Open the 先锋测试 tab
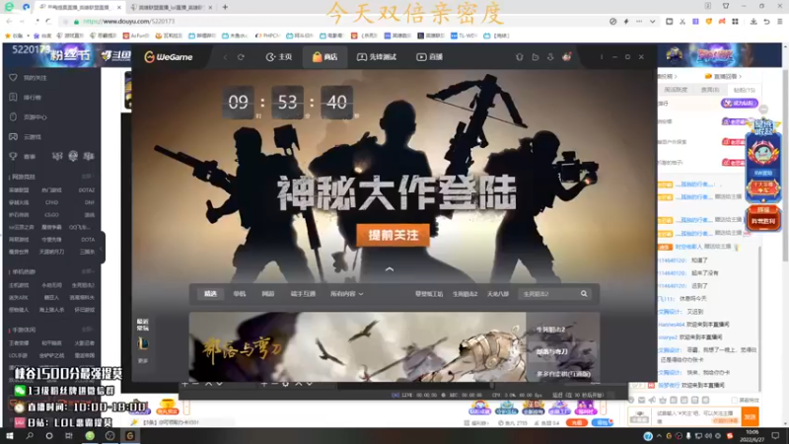789x444 pixels. click(377, 57)
